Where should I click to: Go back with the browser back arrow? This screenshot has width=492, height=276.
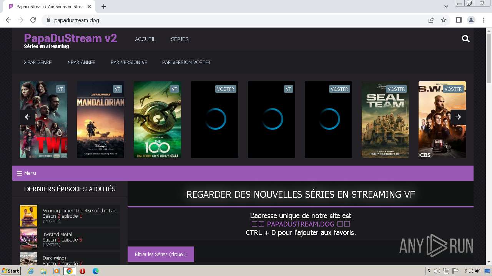(8, 20)
